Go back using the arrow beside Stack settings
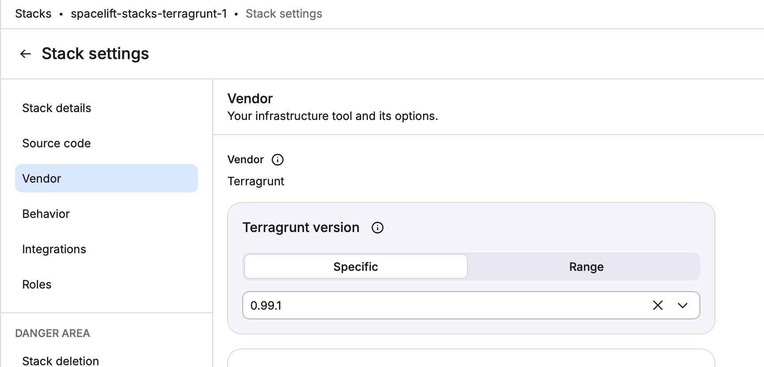This screenshot has width=764, height=367. [26, 54]
